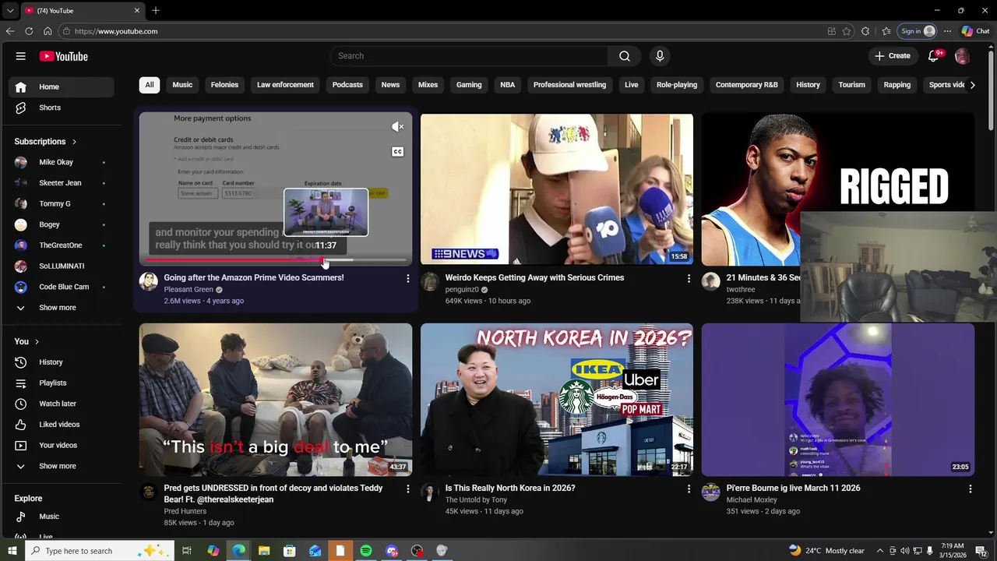Expand Subscriptions section chevron
997x561 pixels.
tap(74, 142)
